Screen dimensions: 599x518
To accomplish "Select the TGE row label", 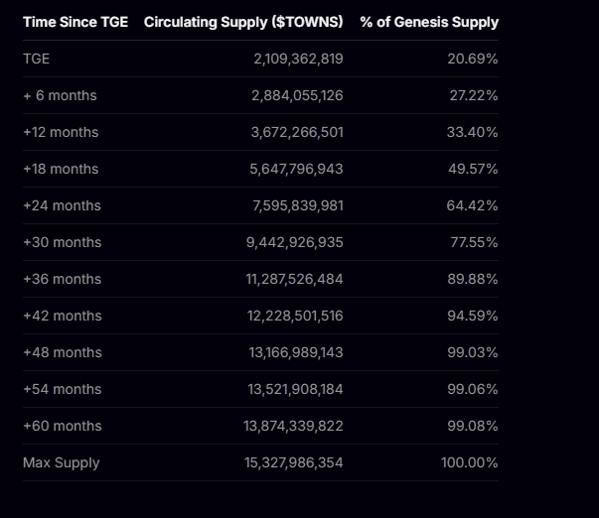I will [x=37, y=59].
